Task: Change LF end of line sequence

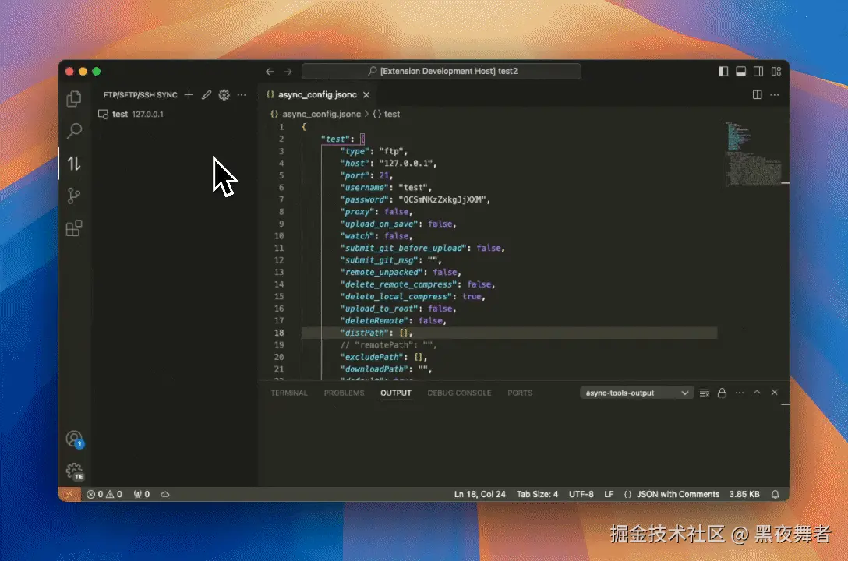Action: pyautogui.click(x=609, y=494)
